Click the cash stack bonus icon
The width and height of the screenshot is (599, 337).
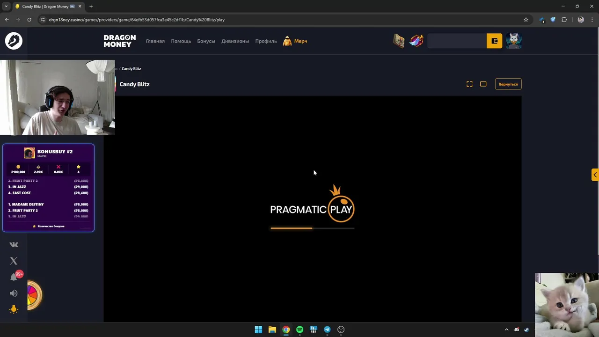(x=399, y=41)
